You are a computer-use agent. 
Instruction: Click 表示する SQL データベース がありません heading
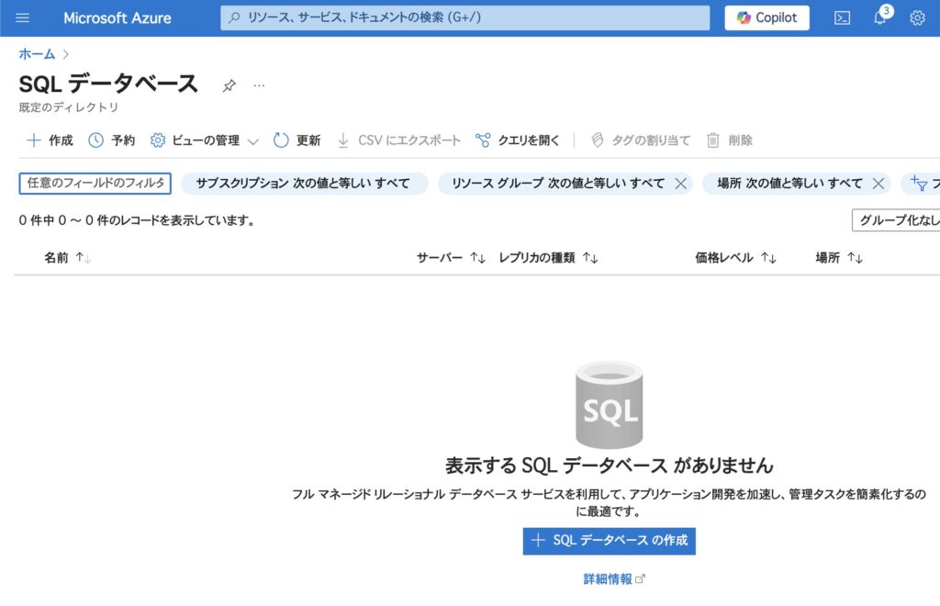[x=610, y=466]
